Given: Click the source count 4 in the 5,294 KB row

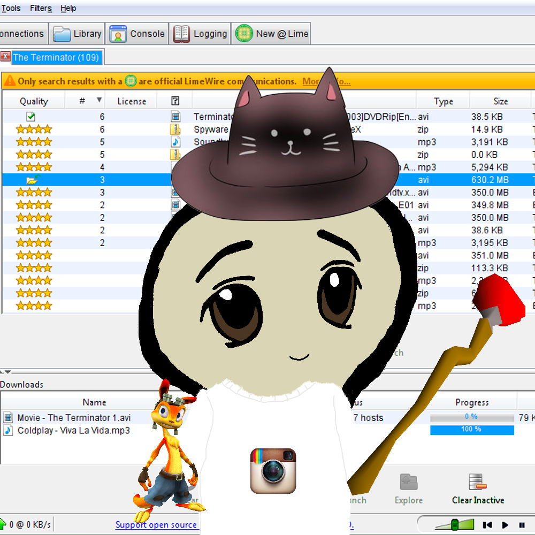Looking at the screenshot, I should point(102,167).
